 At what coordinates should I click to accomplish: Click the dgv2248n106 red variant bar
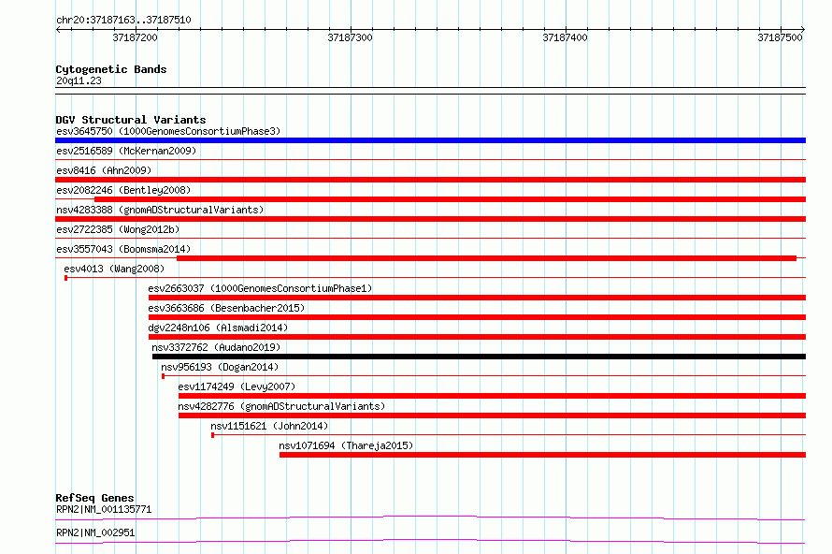(x=477, y=337)
